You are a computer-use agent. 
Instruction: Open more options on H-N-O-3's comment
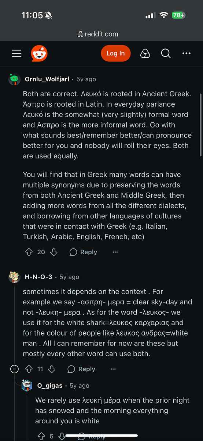(x=113, y=369)
